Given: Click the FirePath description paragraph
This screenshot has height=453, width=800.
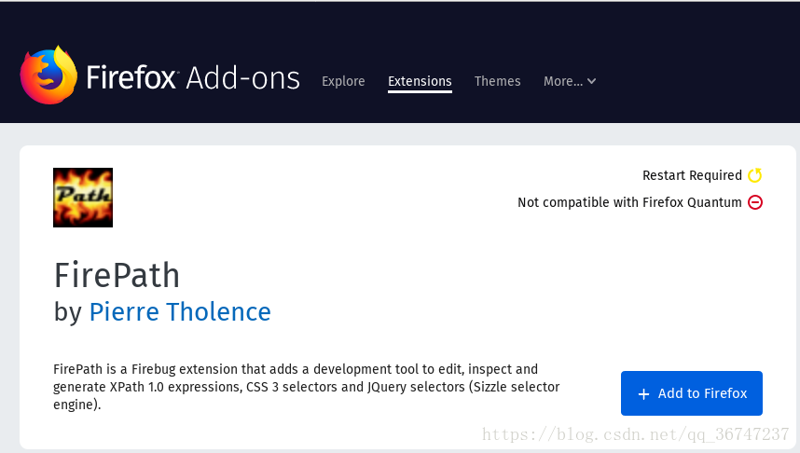Looking at the screenshot, I should pyautogui.click(x=306, y=387).
